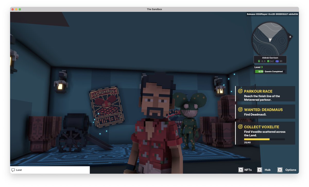Click the Parkour Race quest target icon

240,91
